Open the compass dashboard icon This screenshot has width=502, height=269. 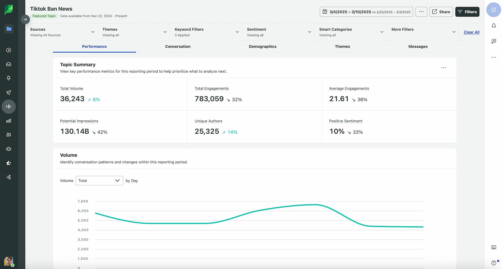9,50
